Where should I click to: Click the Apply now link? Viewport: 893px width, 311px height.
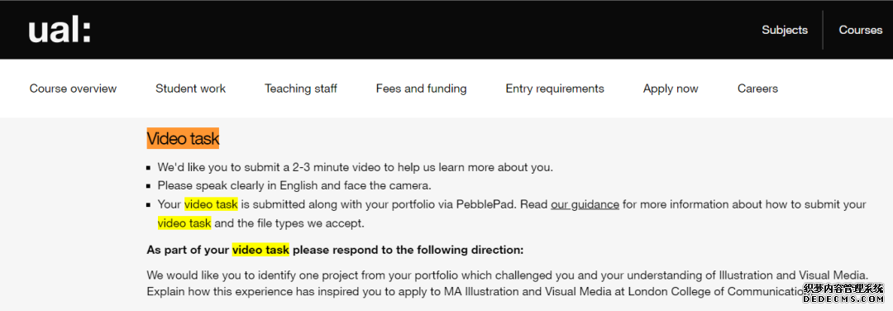coord(671,89)
